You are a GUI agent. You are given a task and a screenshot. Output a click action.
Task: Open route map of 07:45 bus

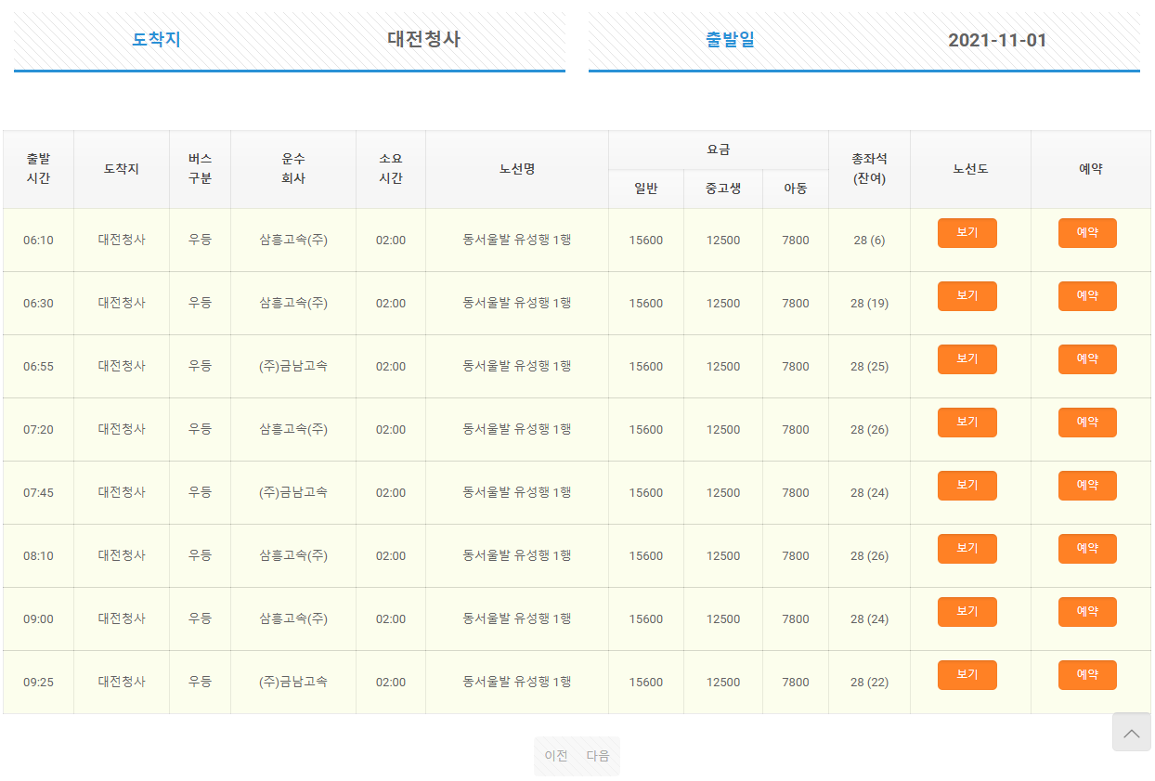(x=967, y=486)
